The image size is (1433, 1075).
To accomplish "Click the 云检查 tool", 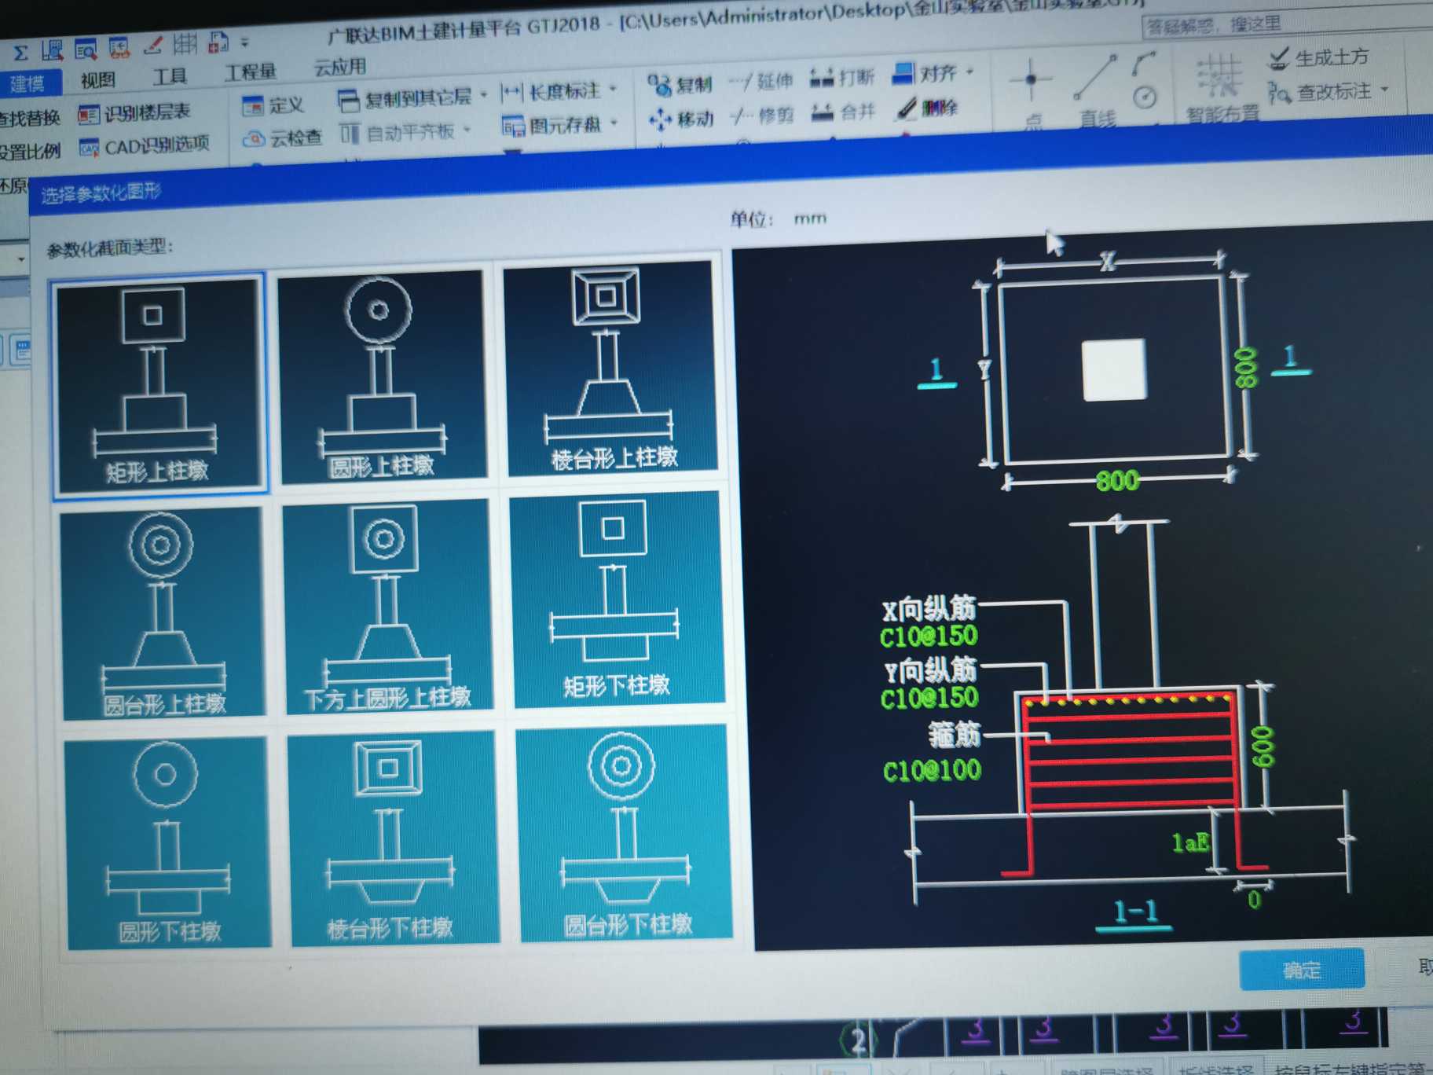I will [x=282, y=138].
